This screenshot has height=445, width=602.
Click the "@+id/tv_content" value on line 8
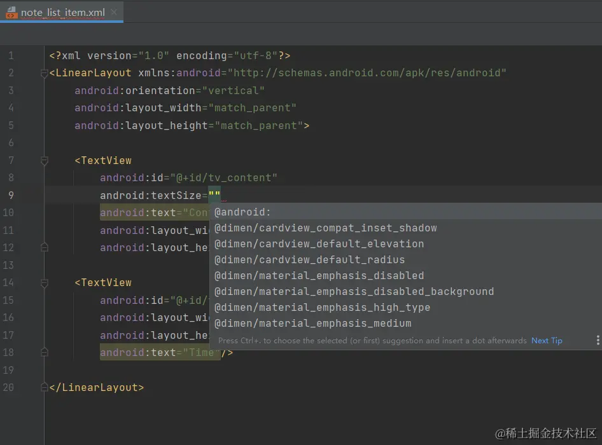223,177
